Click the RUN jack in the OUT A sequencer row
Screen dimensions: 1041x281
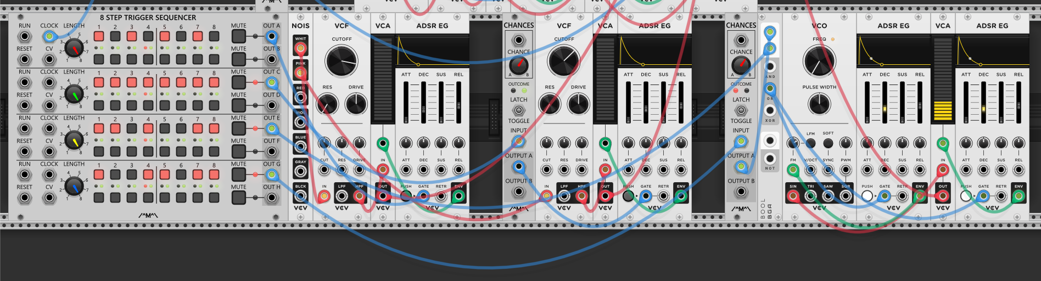click(x=25, y=37)
